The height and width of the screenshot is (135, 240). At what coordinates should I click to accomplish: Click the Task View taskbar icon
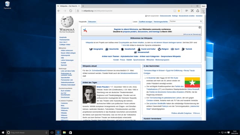coord(52,132)
